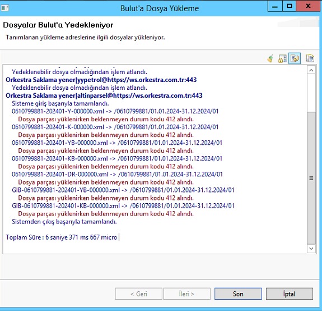Viewport: 322px width, 311px height.
Task: Click the Son button
Action: pyautogui.click(x=238, y=294)
